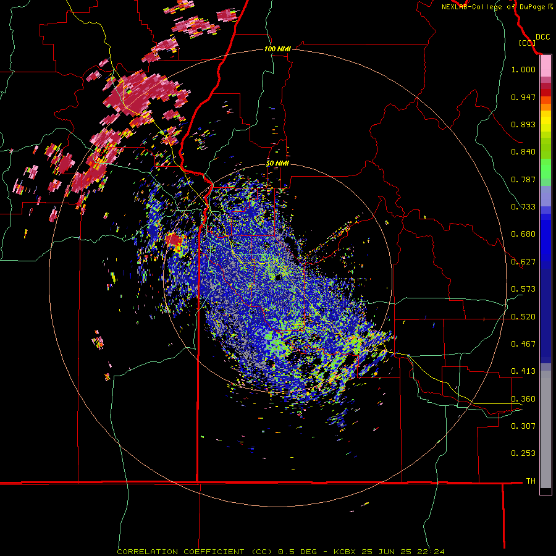
Task: Click the 0.413 color scale value
Action: [x=523, y=371]
